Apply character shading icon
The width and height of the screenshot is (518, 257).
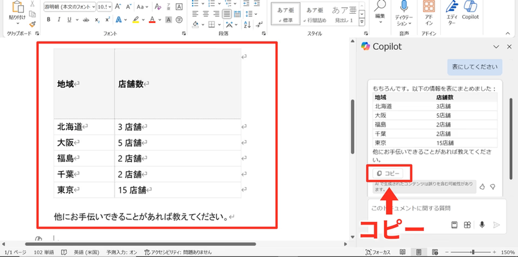168,19
